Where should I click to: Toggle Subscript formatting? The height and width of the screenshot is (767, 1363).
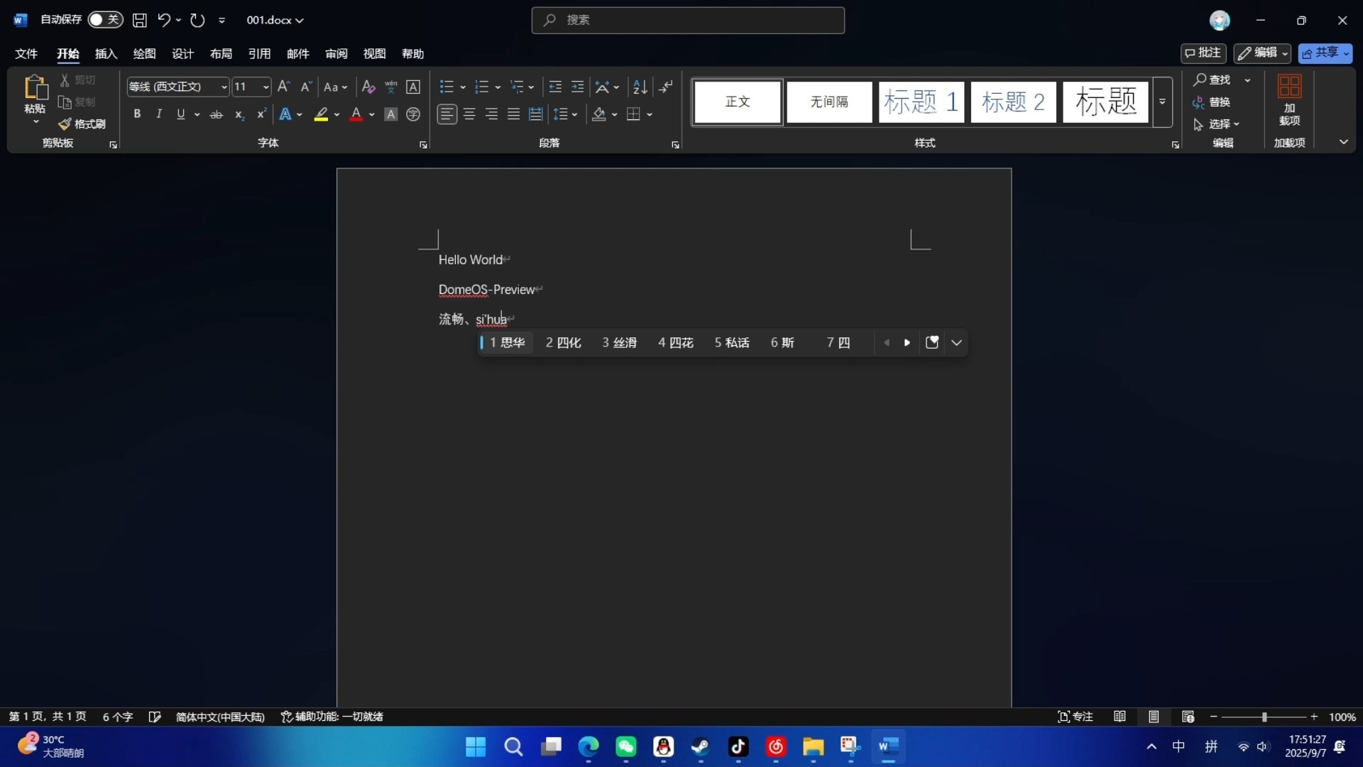[x=239, y=114]
